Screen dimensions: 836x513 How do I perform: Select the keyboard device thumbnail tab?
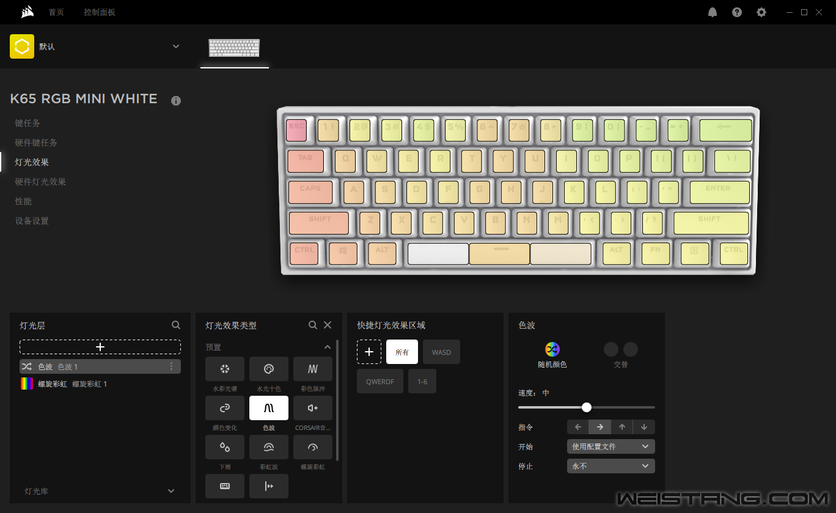pyautogui.click(x=234, y=48)
